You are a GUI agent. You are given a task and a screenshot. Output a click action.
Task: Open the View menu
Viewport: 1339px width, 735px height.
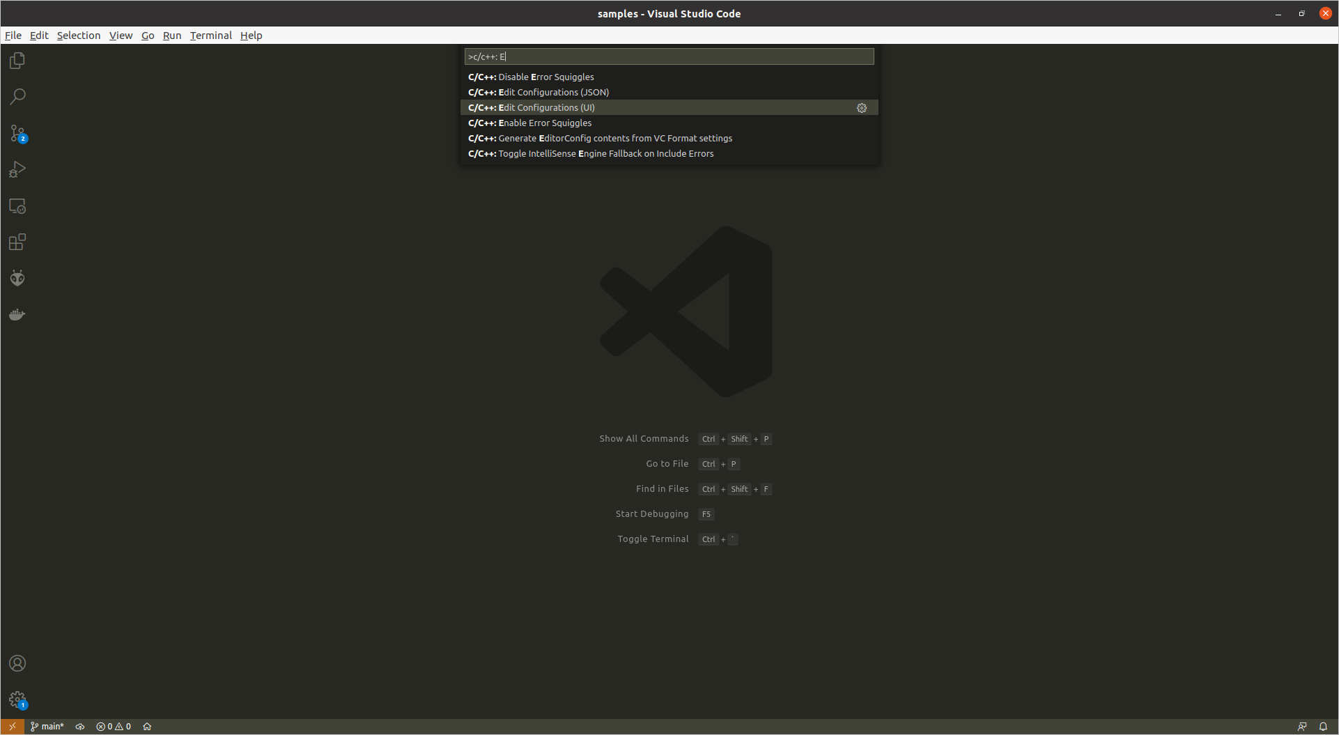tap(121, 36)
